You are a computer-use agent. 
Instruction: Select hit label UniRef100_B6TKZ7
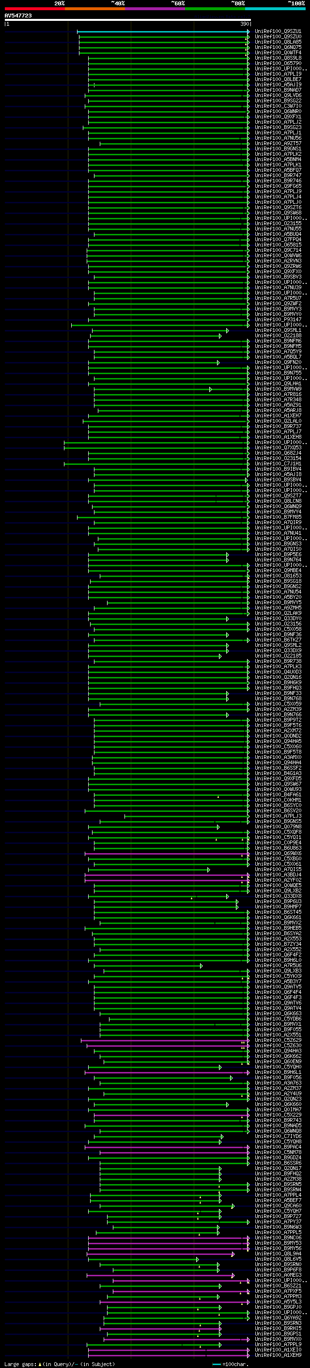coord(278,640)
